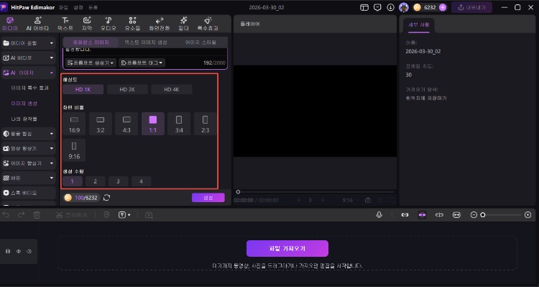Screen dimensions: 539x287
Task: Open the 도움 menu
Action: point(93,7)
